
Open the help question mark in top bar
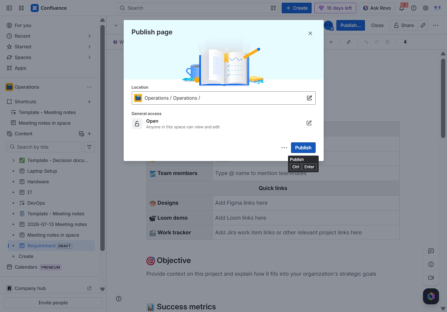tap(414, 8)
